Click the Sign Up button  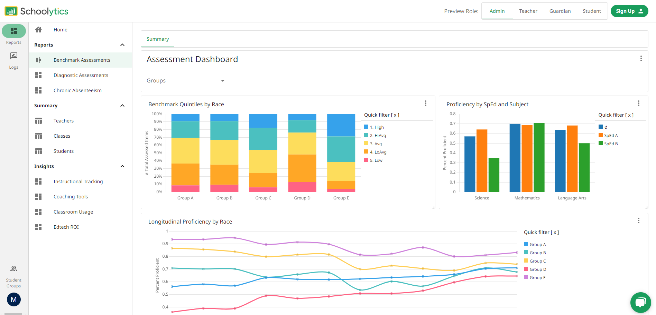[629, 11]
